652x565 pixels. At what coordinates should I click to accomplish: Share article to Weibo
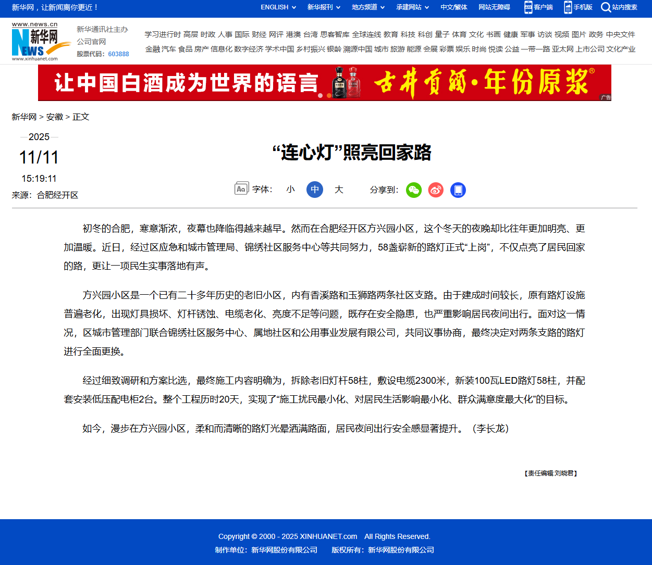[436, 190]
